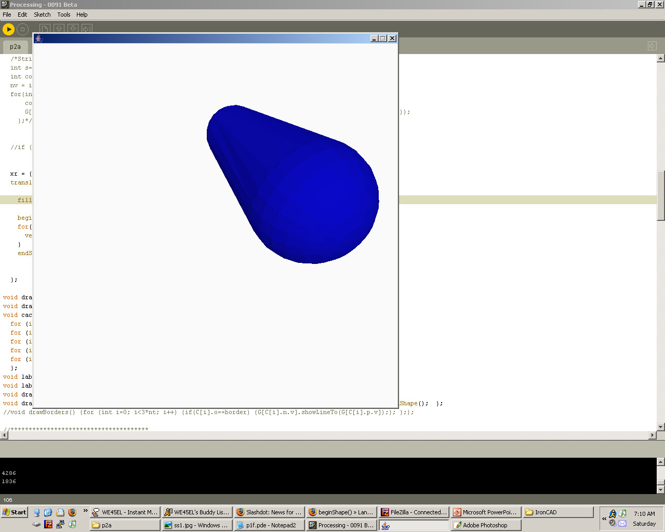665x532 pixels.
Task: Switch to Processing 0091 Beta taskbar button
Action: [341, 525]
